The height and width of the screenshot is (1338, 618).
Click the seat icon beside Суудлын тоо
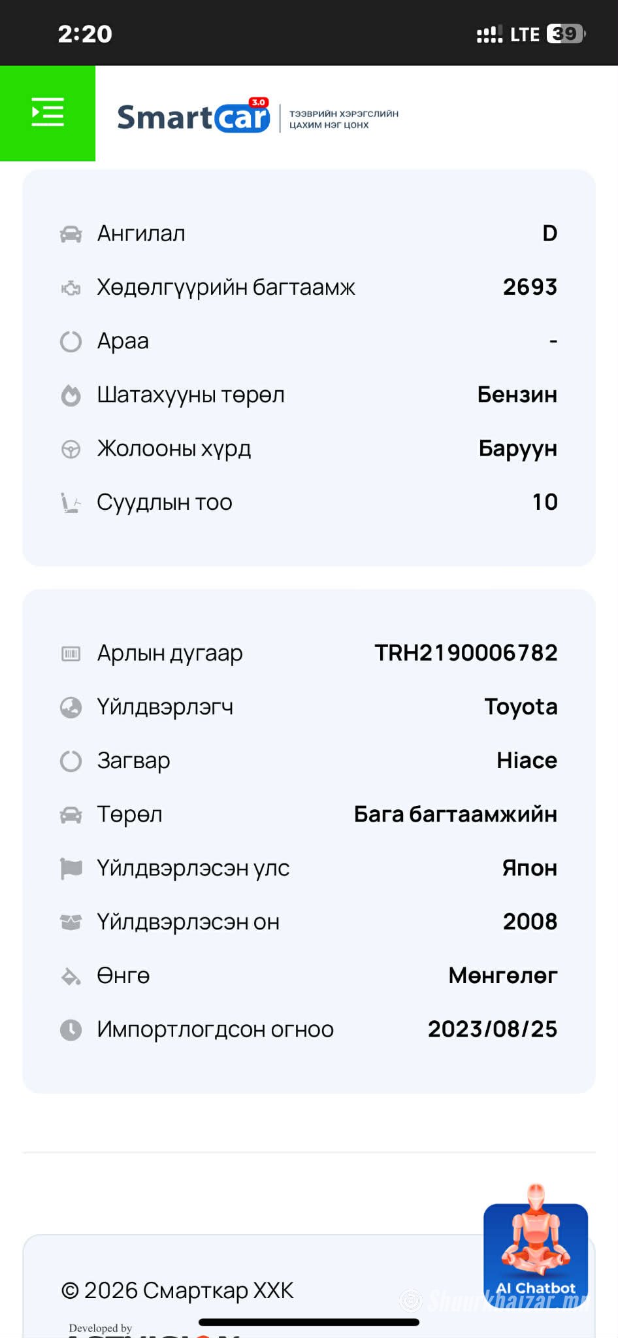(x=71, y=503)
